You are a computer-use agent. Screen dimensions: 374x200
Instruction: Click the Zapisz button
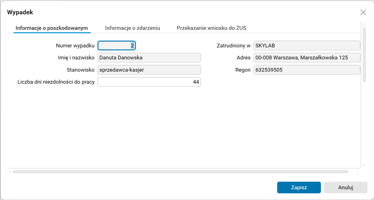pyautogui.click(x=299, y=187)
